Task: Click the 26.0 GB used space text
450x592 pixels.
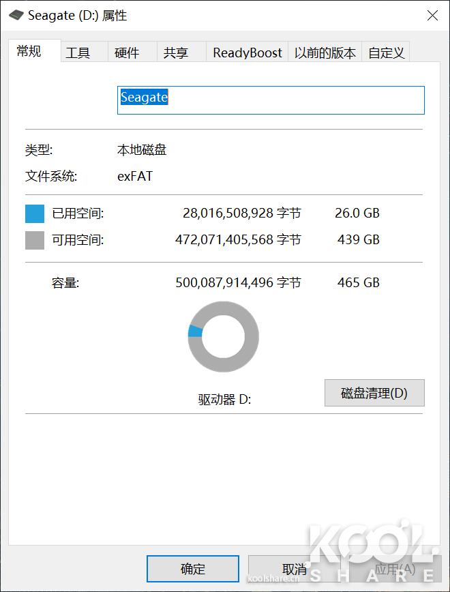Action: point(357,213)
